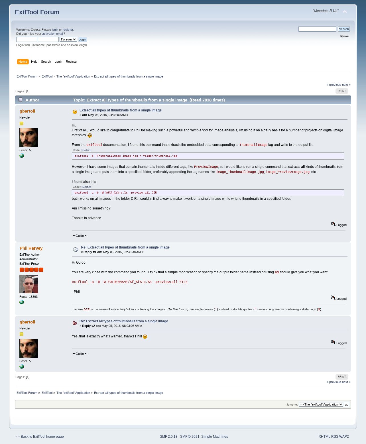This screenshot has height=444, width=366.
Task: Click the cool sunglasses smiley in first post
Action: (x=90, y=136)
